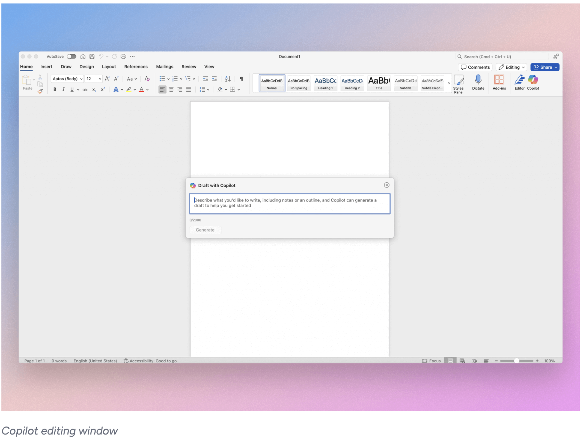Switch to the References ribbon tab
582x438 pixels.
pyautogui.click(x=136, y=67)
